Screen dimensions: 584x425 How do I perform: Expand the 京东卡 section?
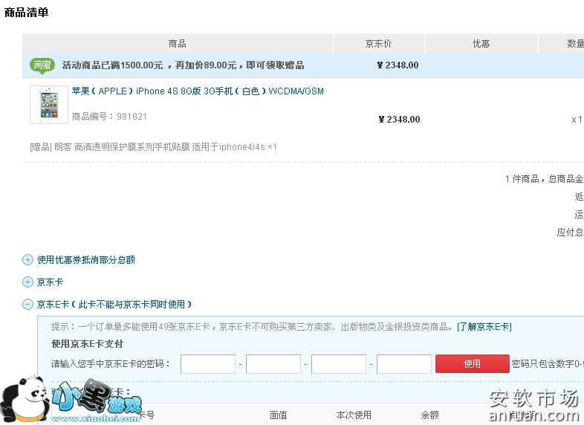tap(28, 282)
